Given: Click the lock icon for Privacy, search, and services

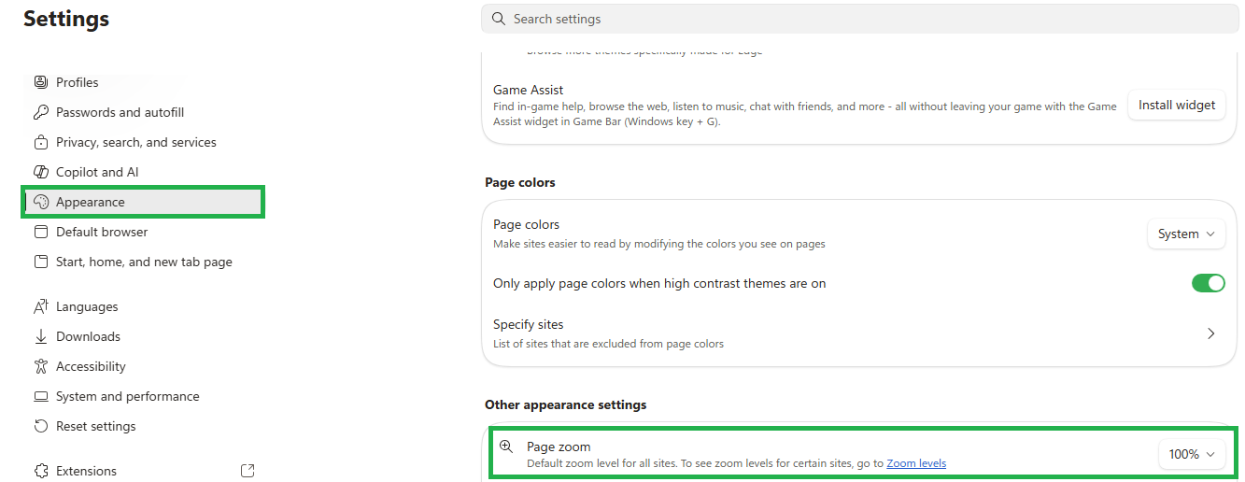Looking at the screenshot, I should point(40,142).
